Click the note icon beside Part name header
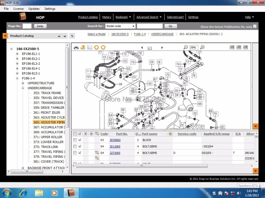265x198 pixels. (x=170, y=134)
